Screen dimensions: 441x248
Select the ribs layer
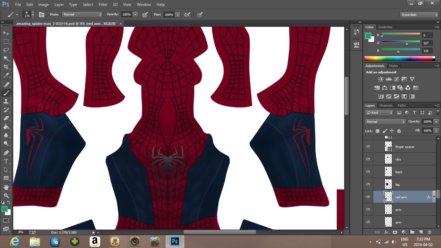coord(404,159)
